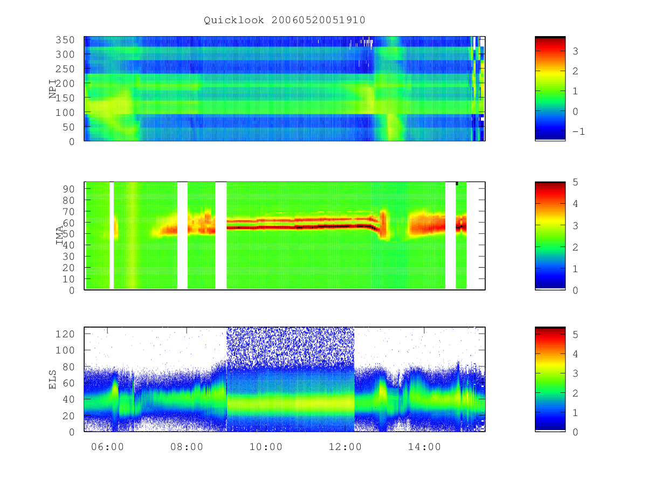This screenshot has width=647, height=485.
Task: Click the 300 tick on NPI axis
Action: pyautogui.click(x=66, y=54)
